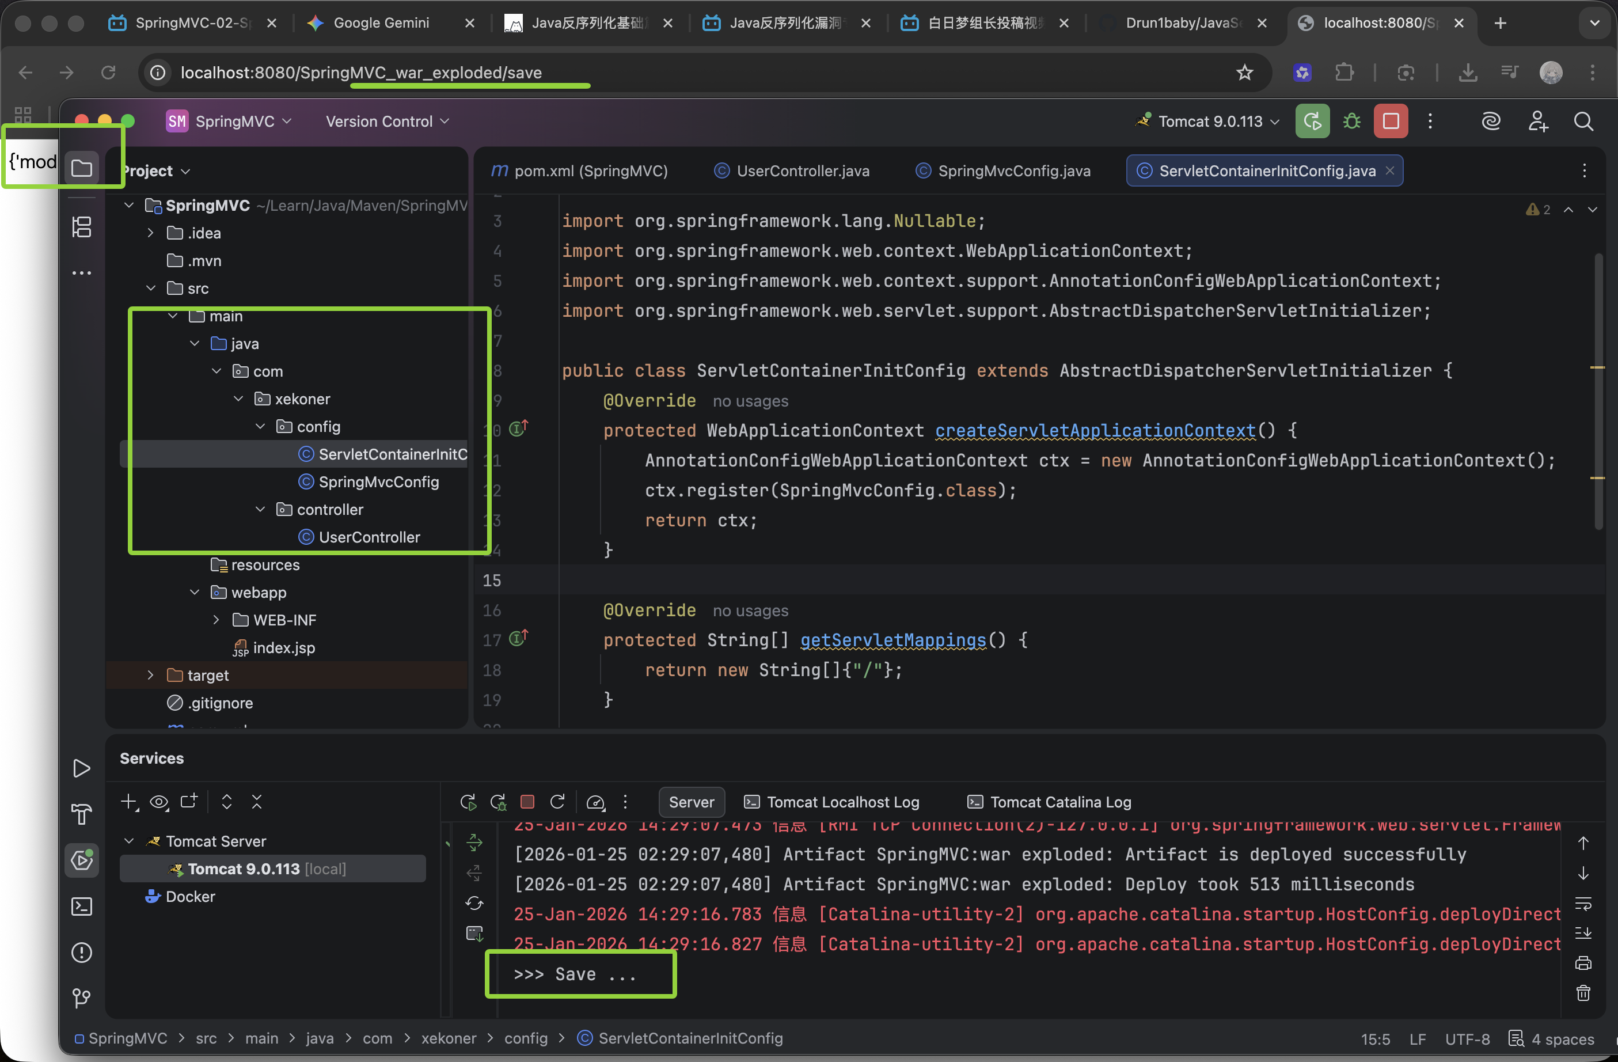The image size is (1618, 1062).
Task: Open Search Everywhere with magnifier icon
Action: pos(1585,121)
